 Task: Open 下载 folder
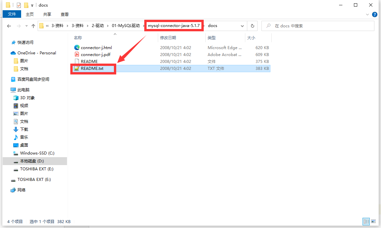(24, 129)
